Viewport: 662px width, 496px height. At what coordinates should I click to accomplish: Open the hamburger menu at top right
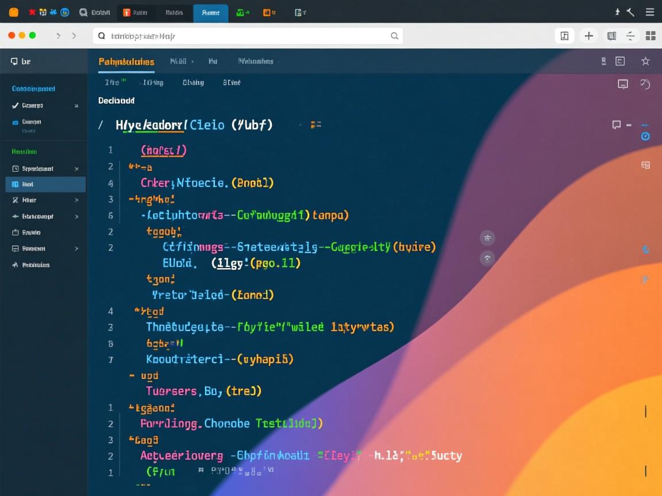[650, 12]
